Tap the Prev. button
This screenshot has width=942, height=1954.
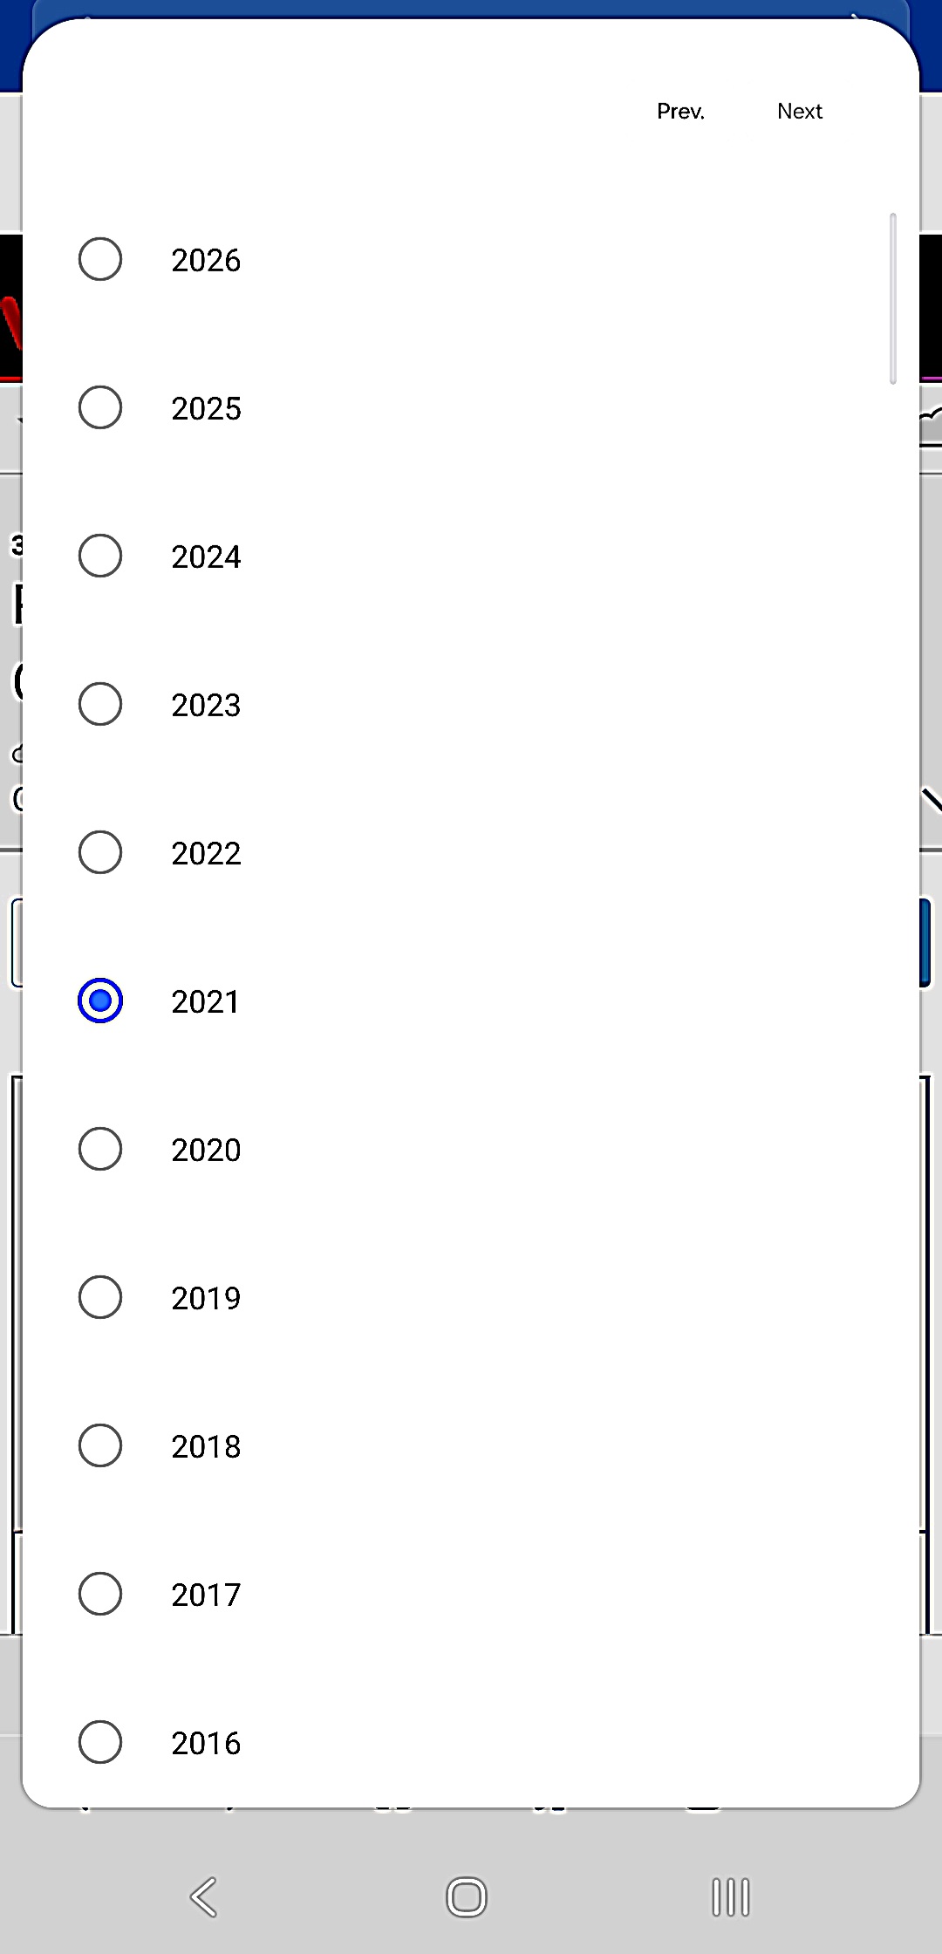[680, 112]
